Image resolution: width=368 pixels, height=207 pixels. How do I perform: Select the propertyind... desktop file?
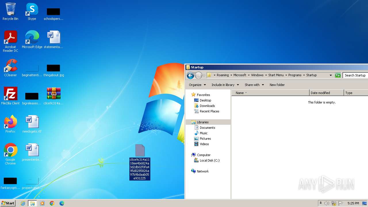32,183
